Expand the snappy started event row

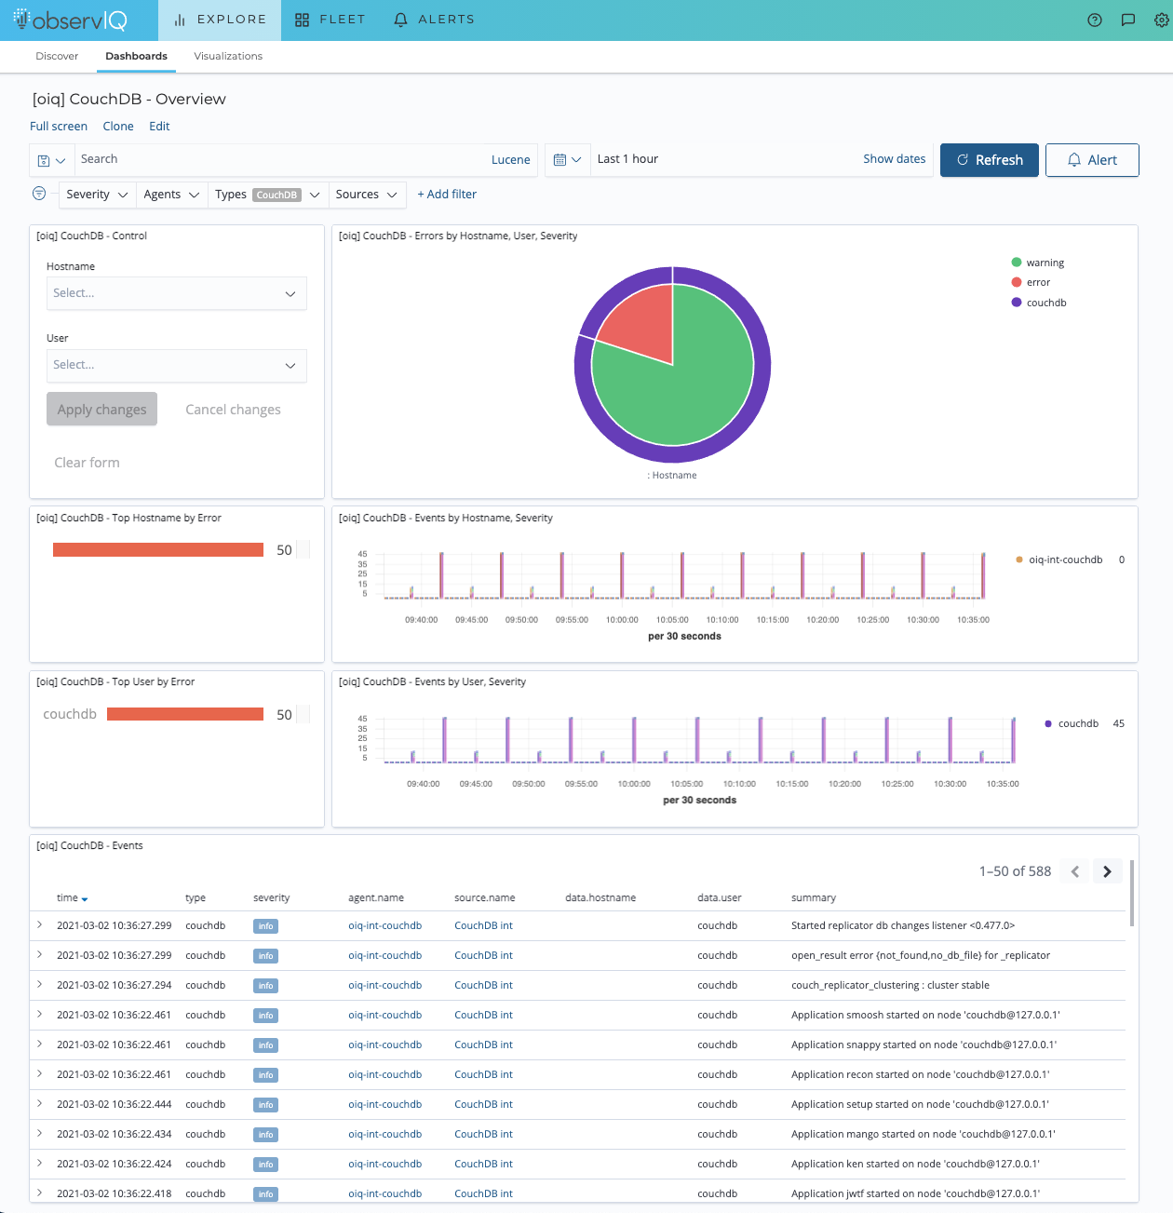point(40,1045)
